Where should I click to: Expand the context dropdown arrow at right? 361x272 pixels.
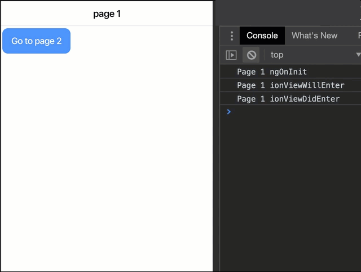click(x=358, y=55)
